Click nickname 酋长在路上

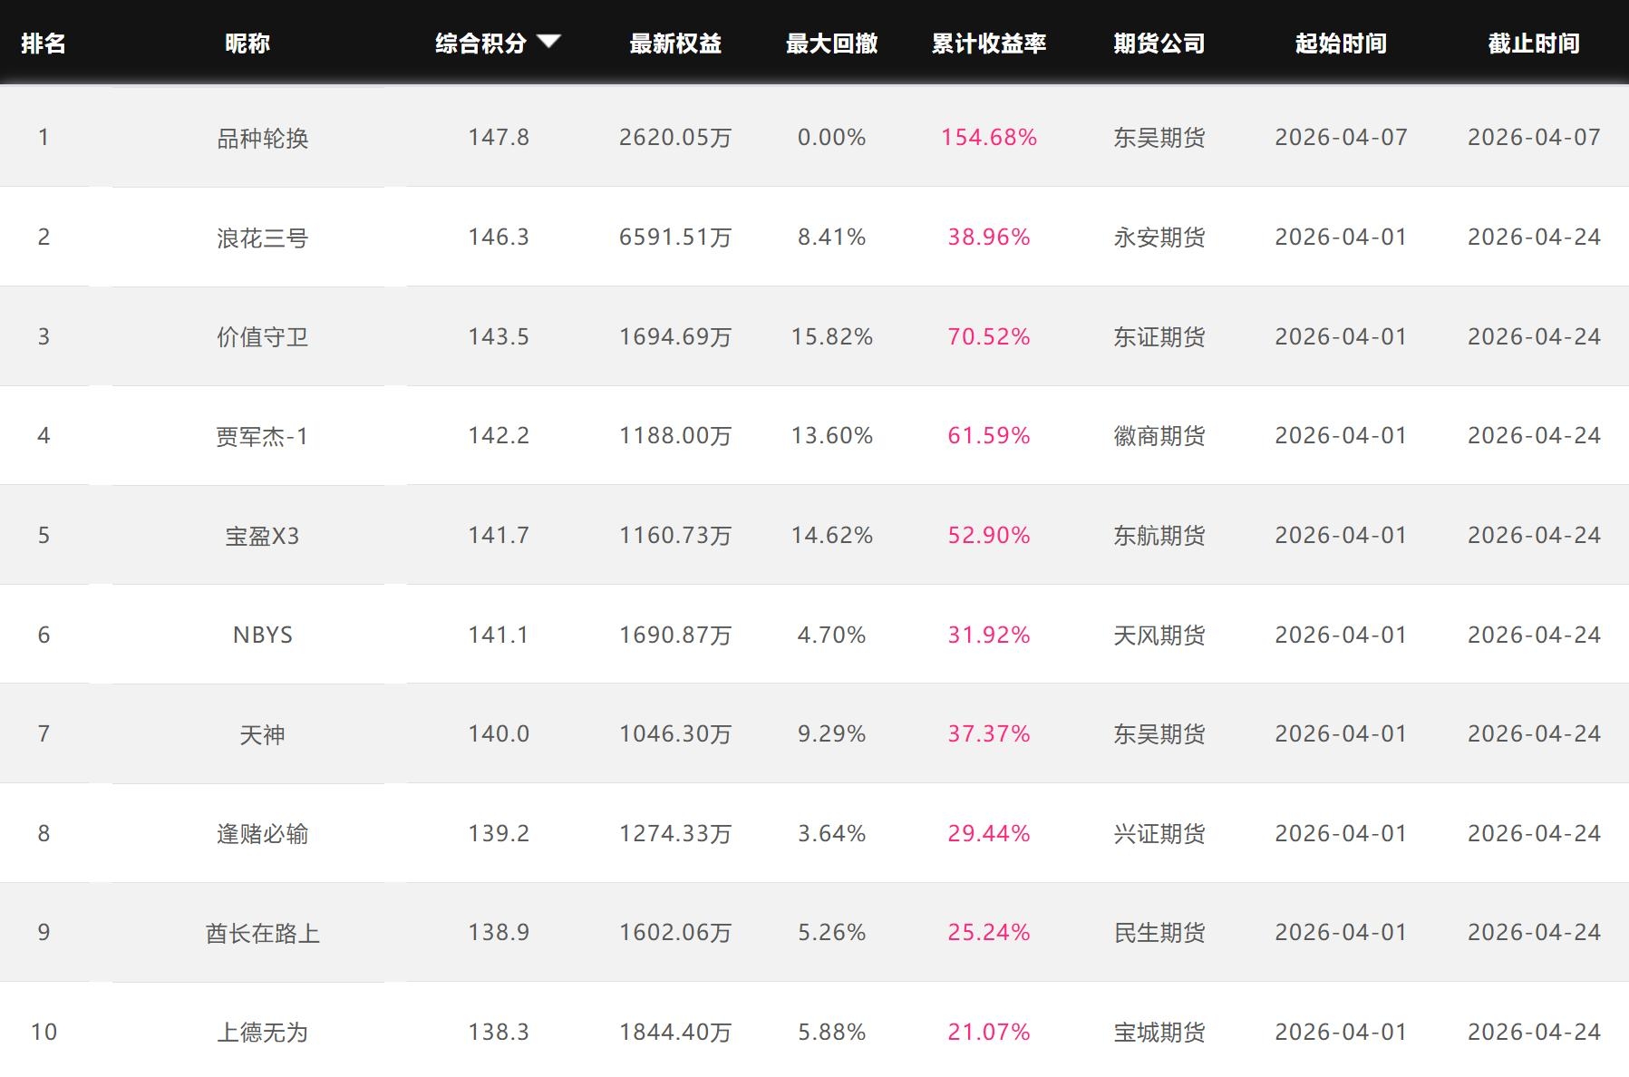coord(263,933)
